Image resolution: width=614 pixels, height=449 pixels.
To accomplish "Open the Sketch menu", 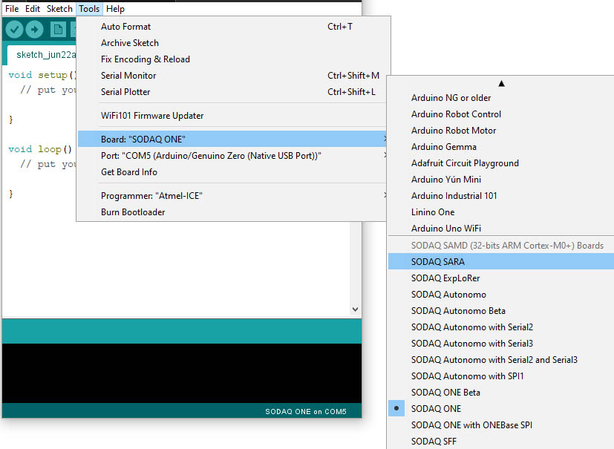I will [59, 9].
